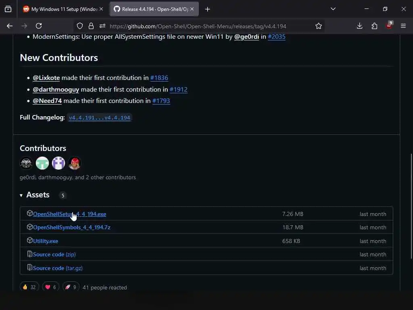The height and width of the screenshot is (310, 413).
Task: Click the archive icon beside Source code (tar.gz)
Action: pos(30,267)
